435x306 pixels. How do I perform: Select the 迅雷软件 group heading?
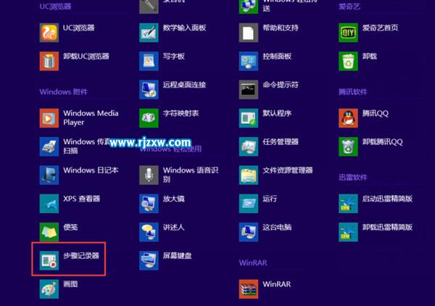tap(353, 177)
